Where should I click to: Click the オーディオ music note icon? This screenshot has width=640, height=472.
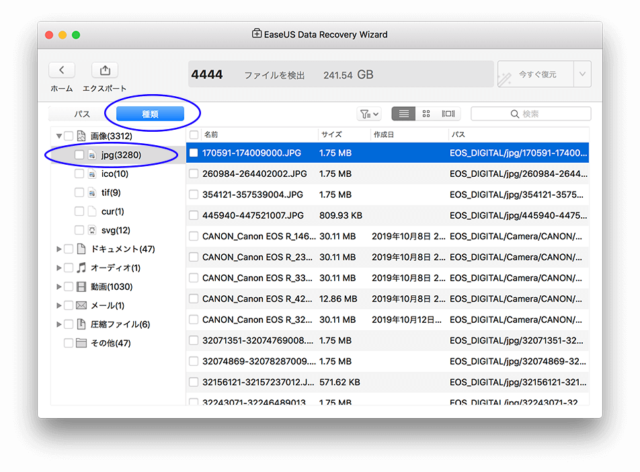[81, 268]
